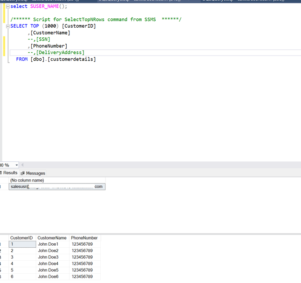Select CustomerID cell with value 2
The width and height of the screenshot is (301, 283).
[22, 251]
